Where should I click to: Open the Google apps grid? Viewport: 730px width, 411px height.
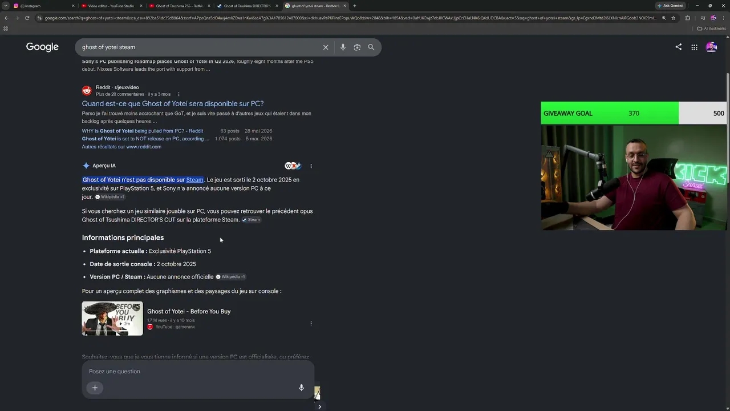[x=694, y=47]
